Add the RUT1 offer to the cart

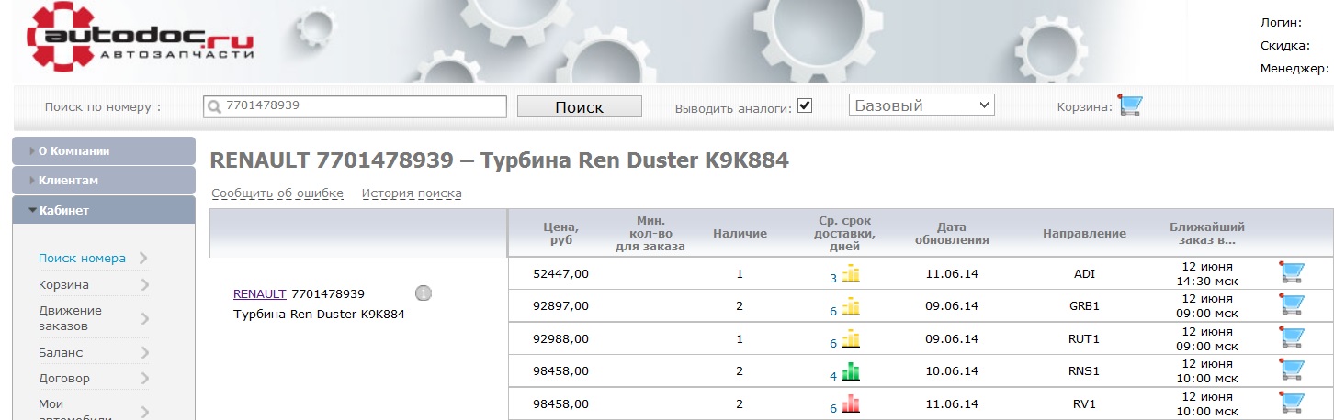coord(1292,338)
